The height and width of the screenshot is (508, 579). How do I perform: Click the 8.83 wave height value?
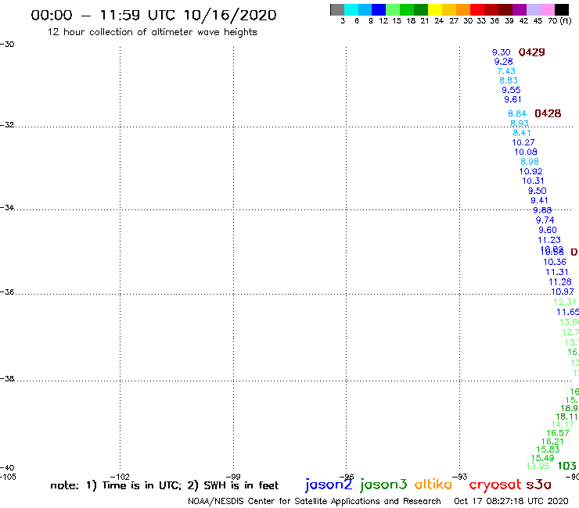coord(509,80)
